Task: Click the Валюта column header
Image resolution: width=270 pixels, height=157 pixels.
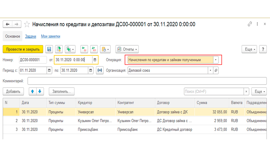Action: (x=237, y=103)
